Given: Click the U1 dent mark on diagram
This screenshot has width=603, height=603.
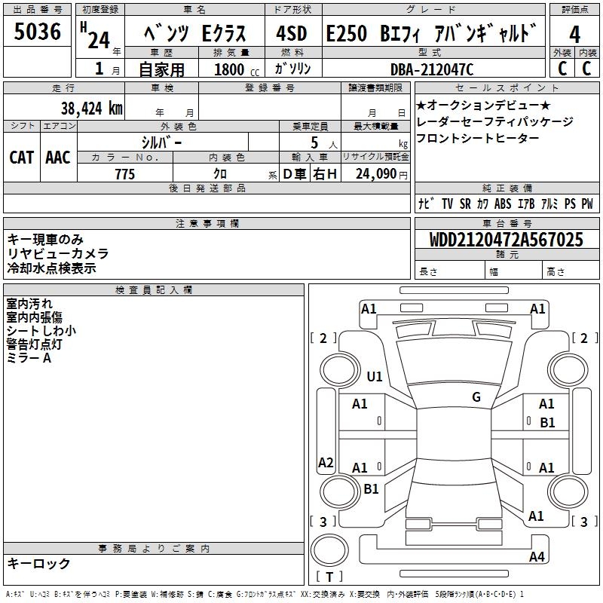Looking at the screenshot, I should [374, 376].
